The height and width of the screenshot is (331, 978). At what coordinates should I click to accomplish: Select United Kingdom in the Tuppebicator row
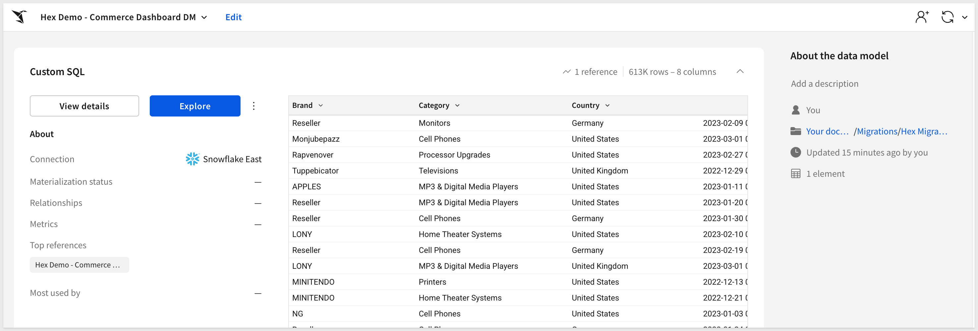[x=634, y=170]
